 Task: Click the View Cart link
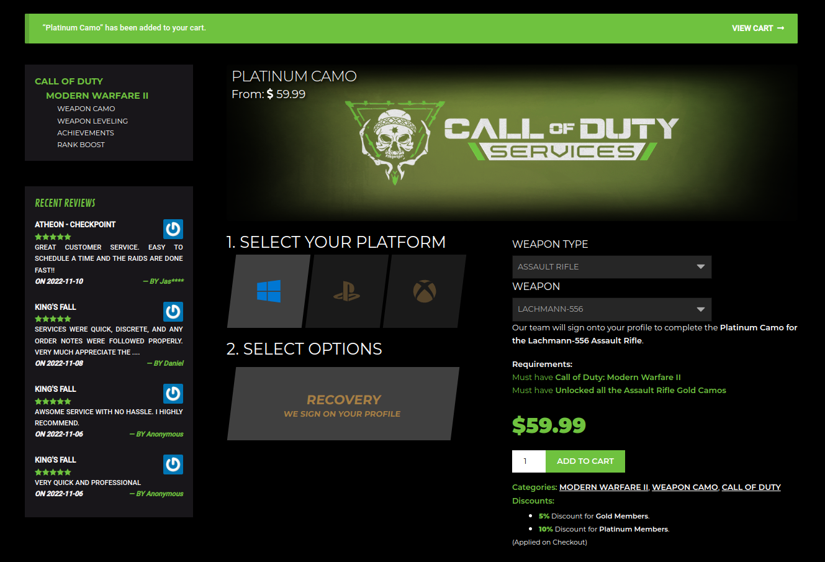[758, 28]
